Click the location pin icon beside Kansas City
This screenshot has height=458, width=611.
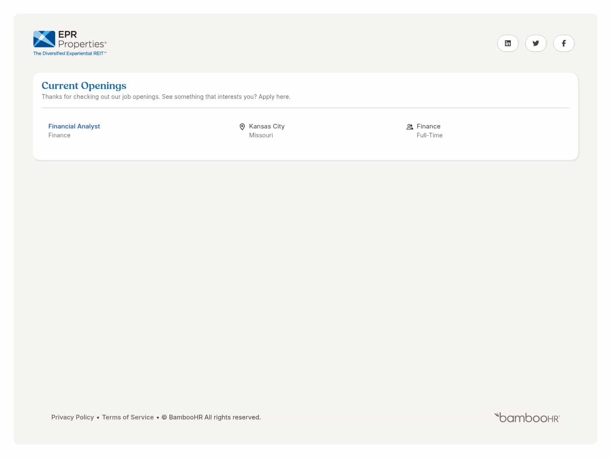(x=242, y=126)
